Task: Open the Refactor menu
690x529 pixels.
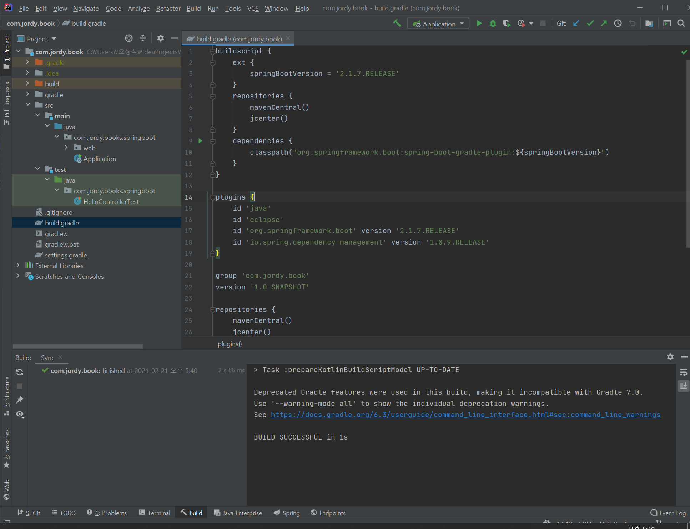Action: coord(168,8)
